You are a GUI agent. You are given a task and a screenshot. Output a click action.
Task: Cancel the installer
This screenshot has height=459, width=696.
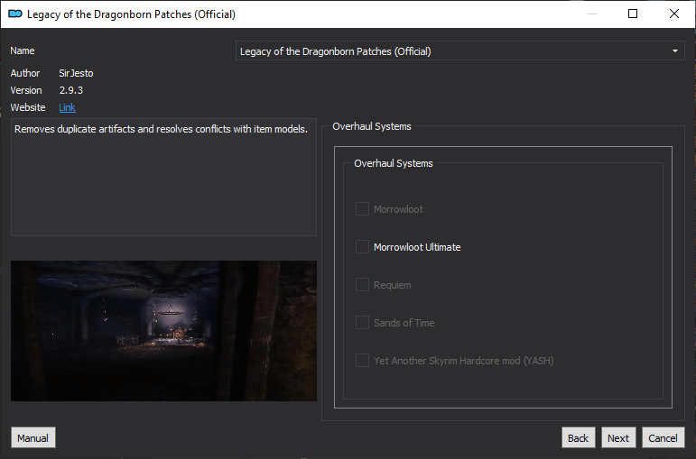(664, 437)
